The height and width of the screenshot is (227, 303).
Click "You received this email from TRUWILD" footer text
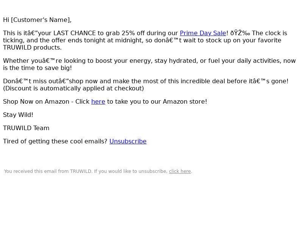pos(48,171)
